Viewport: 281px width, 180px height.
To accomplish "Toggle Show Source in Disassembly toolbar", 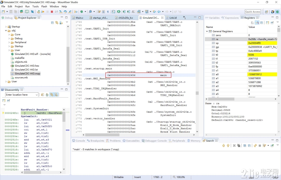I will [56, 95].
